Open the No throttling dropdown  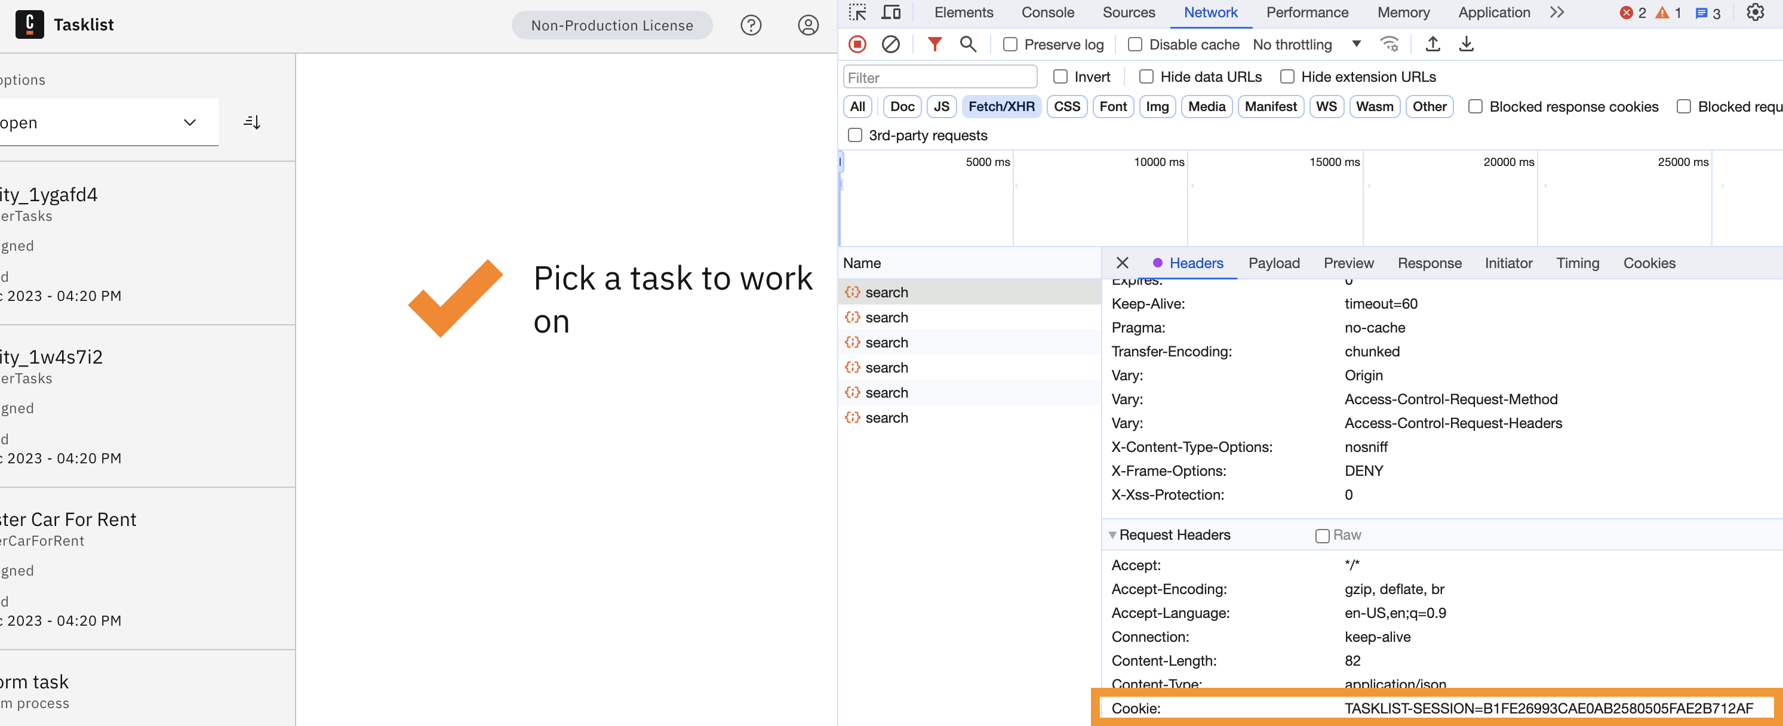click(1306, 44)
